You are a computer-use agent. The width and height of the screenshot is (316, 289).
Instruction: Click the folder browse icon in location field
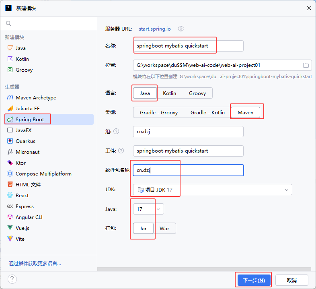(306, 65)
